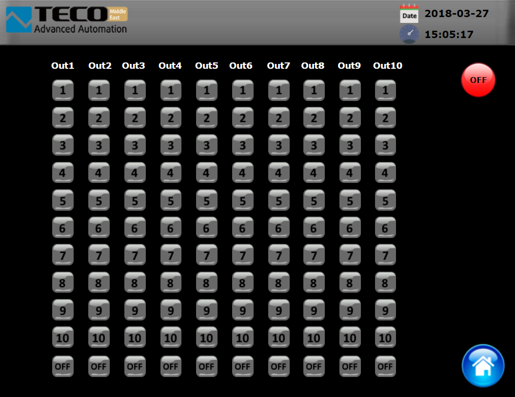
Task: Click the blue Home icon button
Action: click(x=483, y=366)
